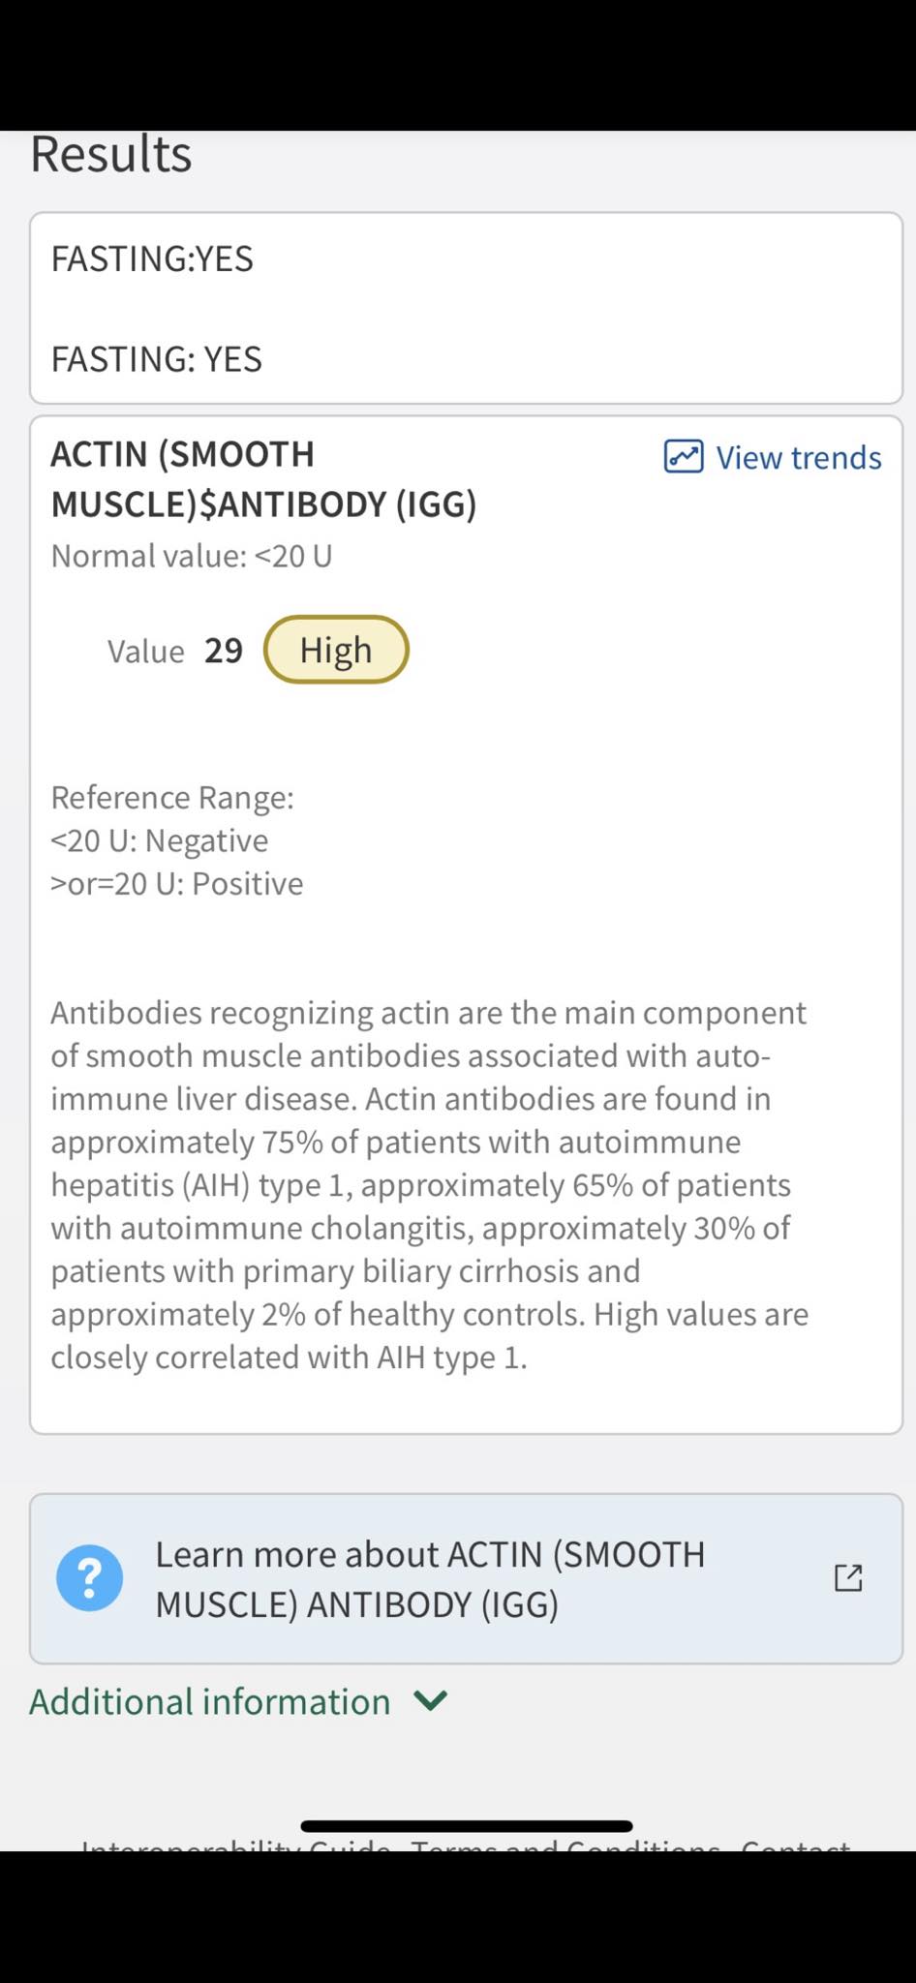Click the Reference Range label
Viewport: 916px width, 1983px height.
[x=172, y=797]
